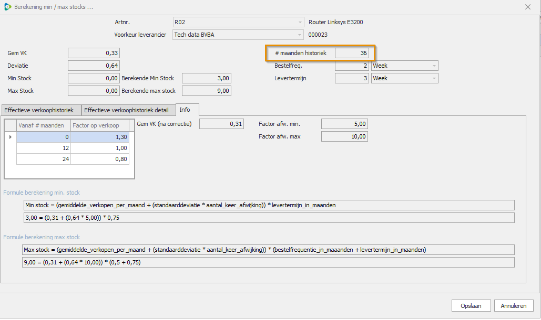Switch to Effectieve verkoophistoriek tab
Image resolution: width=541 pixels, height=320 pixels.
point(41,110)
